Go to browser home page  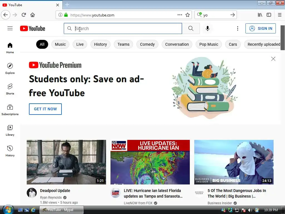click(x=33, y=15)
